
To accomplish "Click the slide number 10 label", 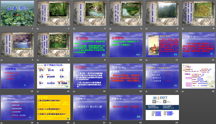I will pos(140,60).
